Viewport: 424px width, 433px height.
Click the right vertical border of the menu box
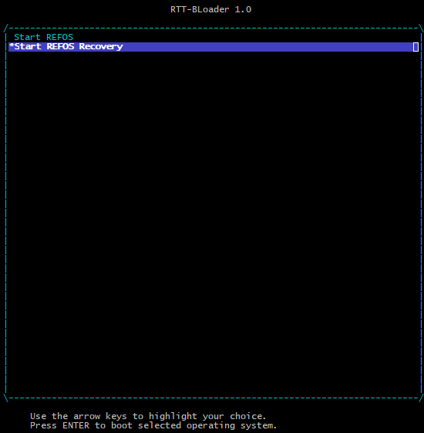click(x=421, y=213)
